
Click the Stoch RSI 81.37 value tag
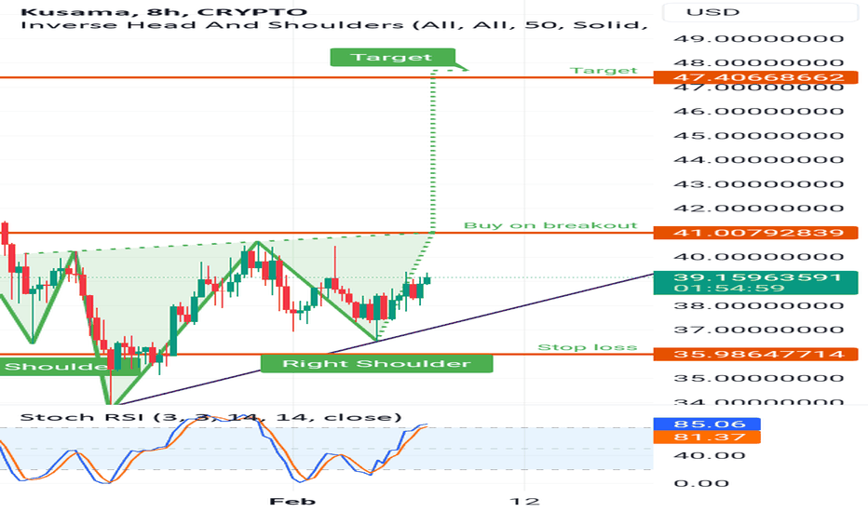[x=707, y=438]
